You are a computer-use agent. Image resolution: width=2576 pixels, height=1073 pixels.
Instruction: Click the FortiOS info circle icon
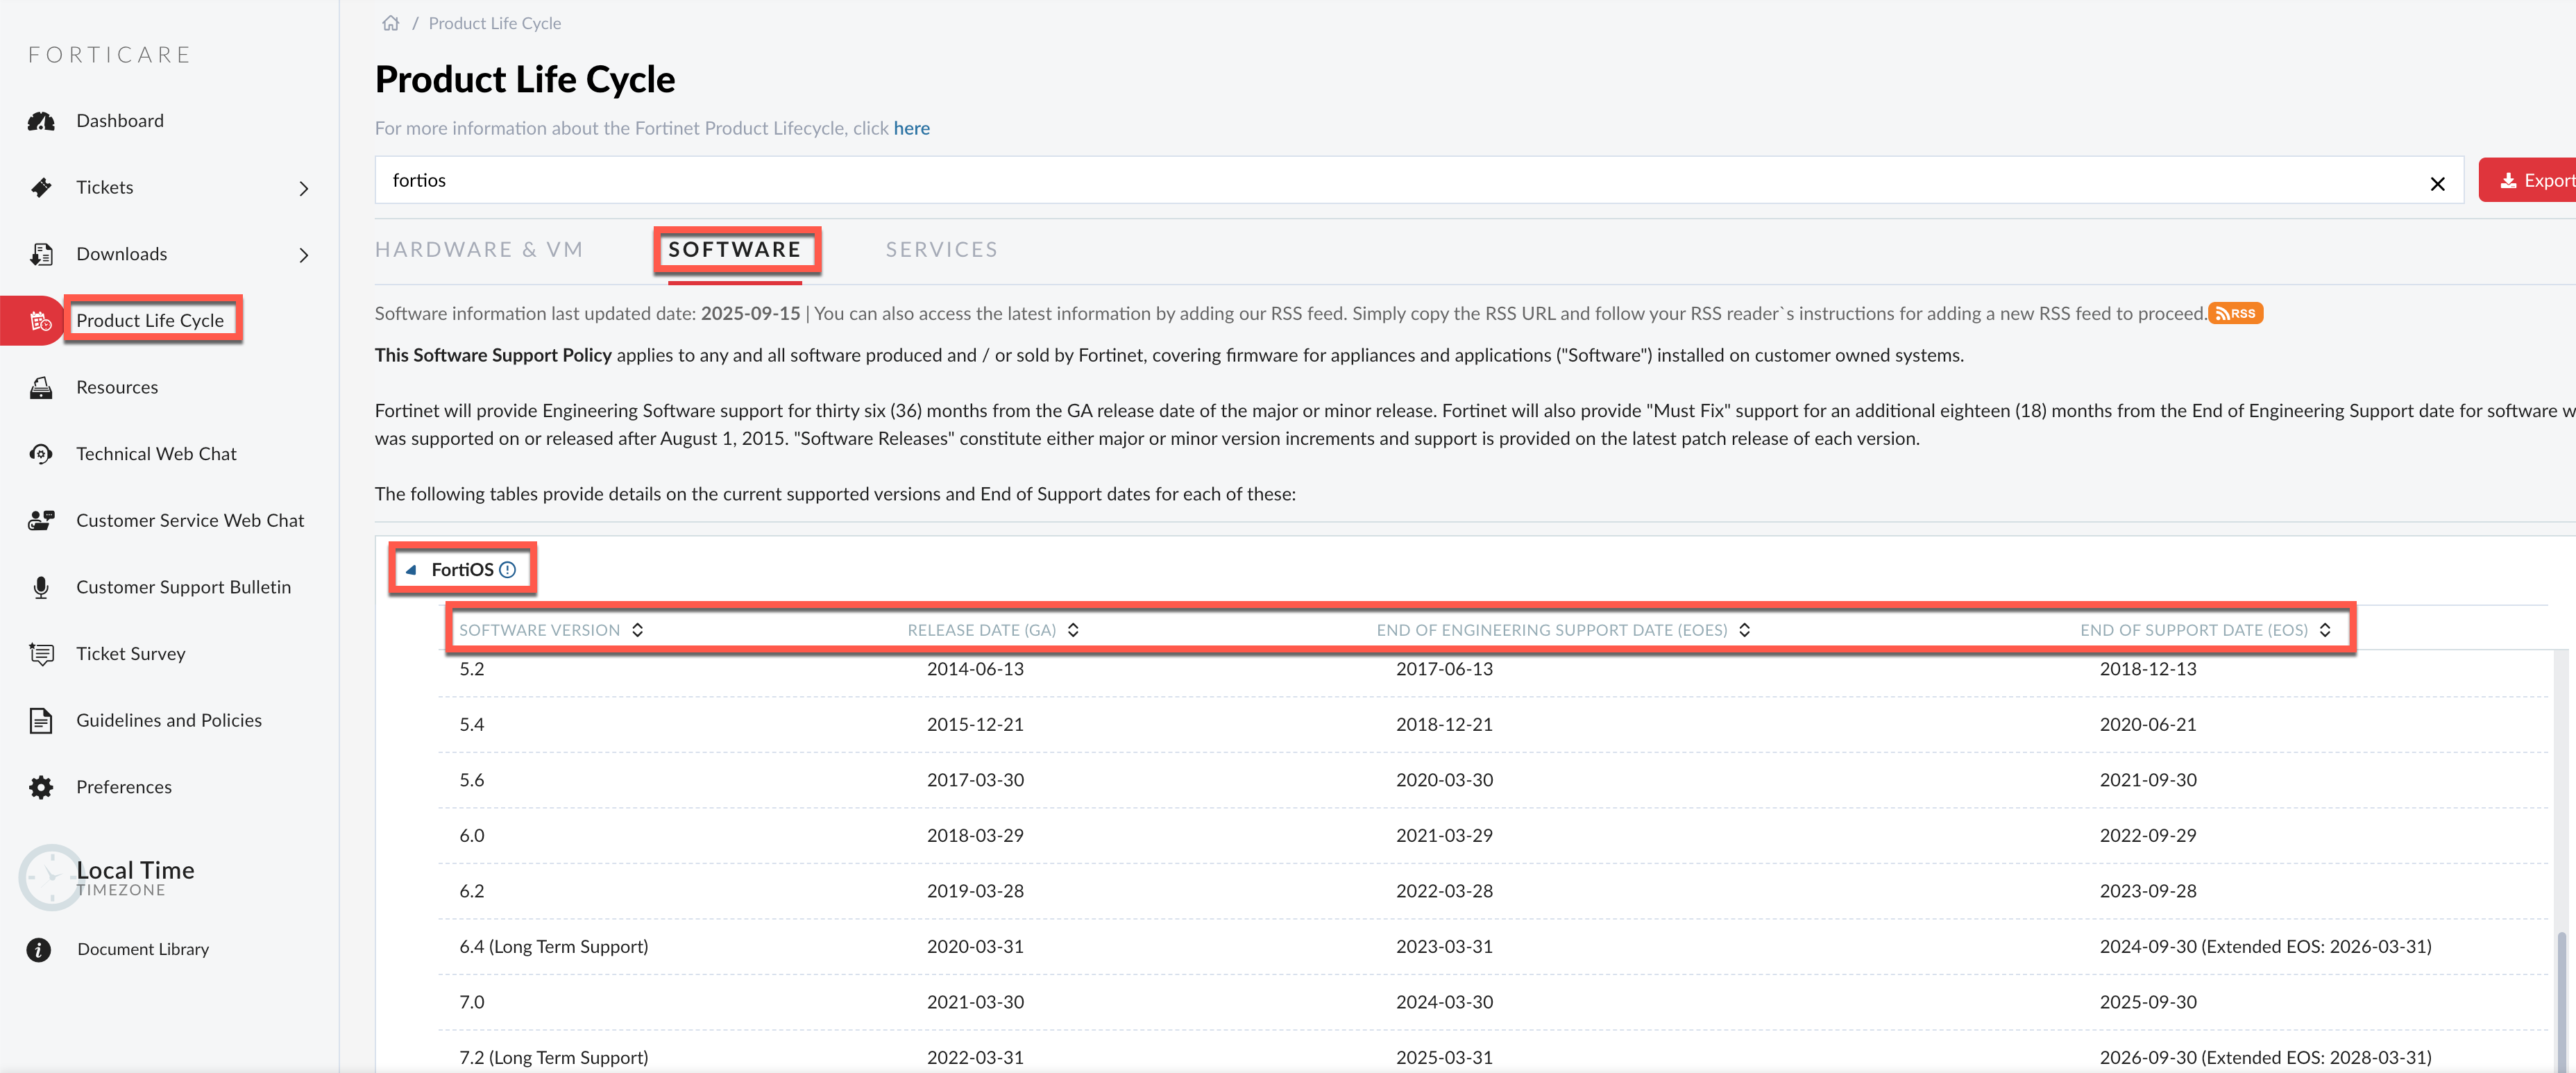pos(507,570)
